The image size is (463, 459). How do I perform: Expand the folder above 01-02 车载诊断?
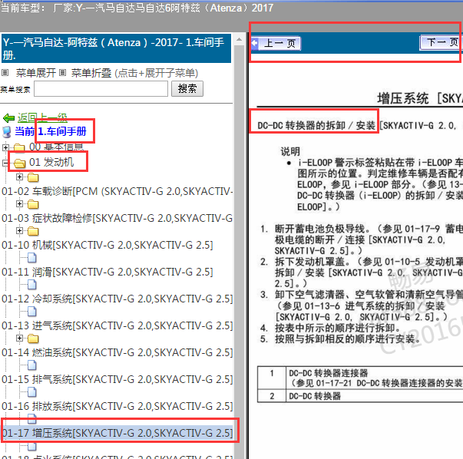pyautogui.click(x=19, y=177)
